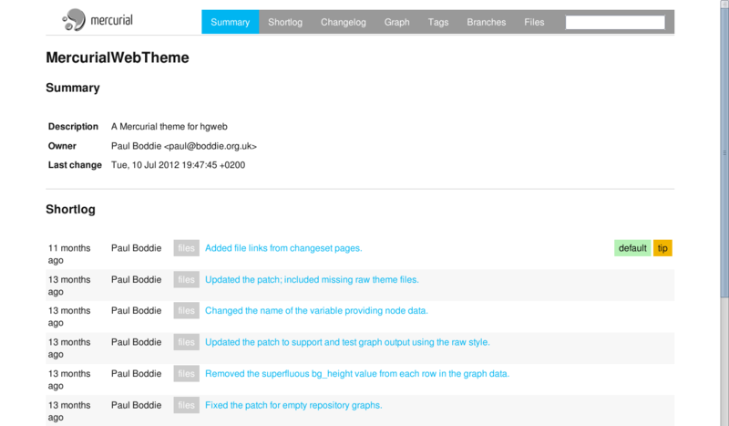
Task: Click files button for 'Added file links' row
Action: tap(187, 248)
